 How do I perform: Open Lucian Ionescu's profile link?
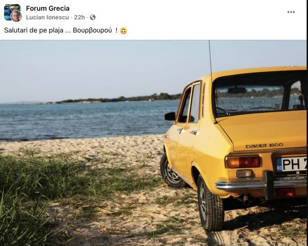(x=47, y=17)
